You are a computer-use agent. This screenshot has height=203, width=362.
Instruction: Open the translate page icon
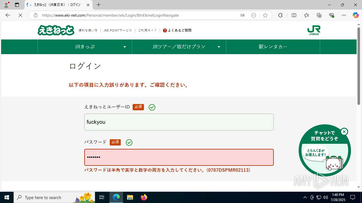pos(242,15)
